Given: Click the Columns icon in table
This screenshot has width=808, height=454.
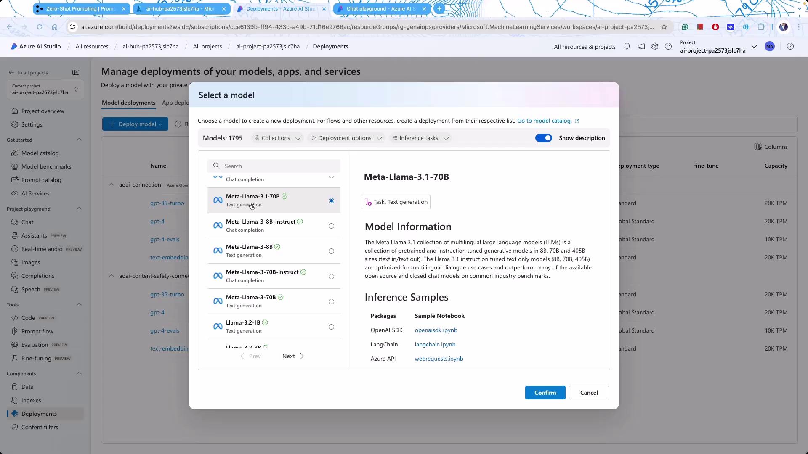Looking at the screenshot, I should [x=757, y=147].
